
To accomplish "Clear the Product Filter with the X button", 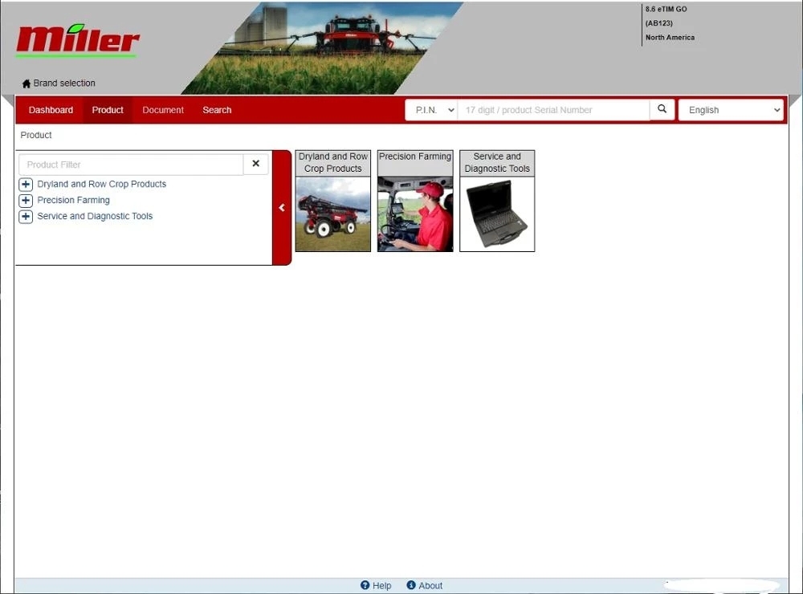I will point(255,164).
